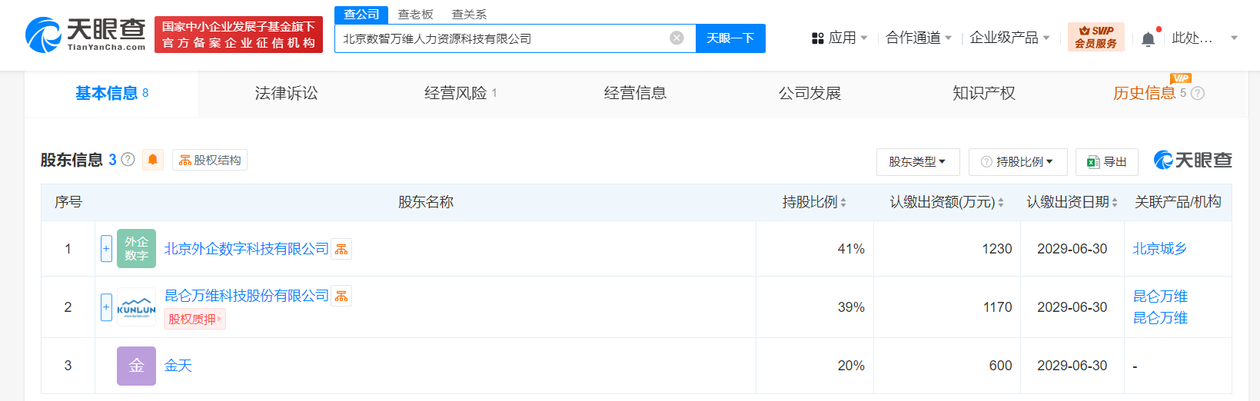Expand the user account dropdown arrow
The height and width of the screenshot is (401, 1260).
pos(1234,38)
